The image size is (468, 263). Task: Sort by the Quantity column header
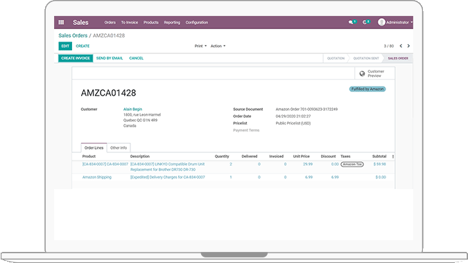222,156
